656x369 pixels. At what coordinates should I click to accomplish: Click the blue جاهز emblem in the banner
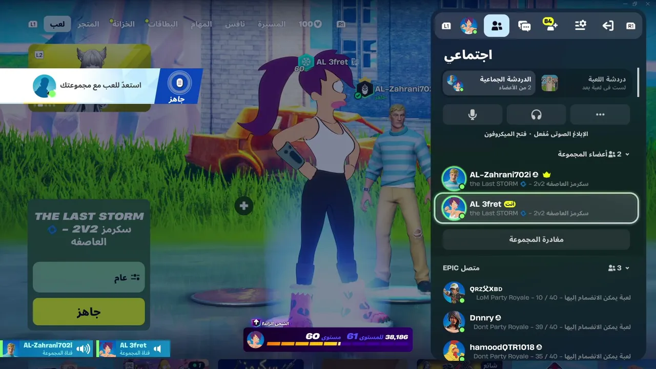tap(179, 86)
